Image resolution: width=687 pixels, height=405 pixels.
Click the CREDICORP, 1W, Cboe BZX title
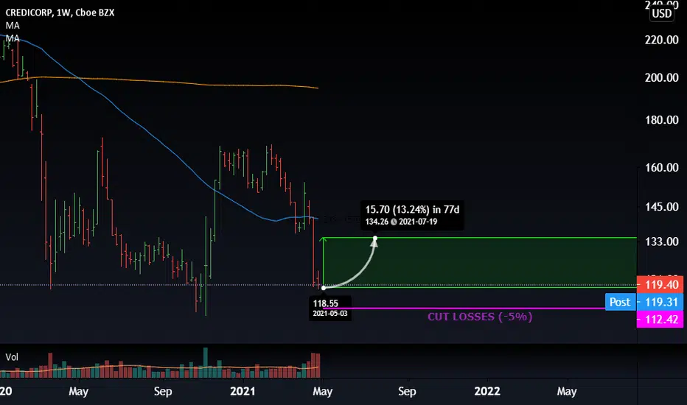click(60, 13)
